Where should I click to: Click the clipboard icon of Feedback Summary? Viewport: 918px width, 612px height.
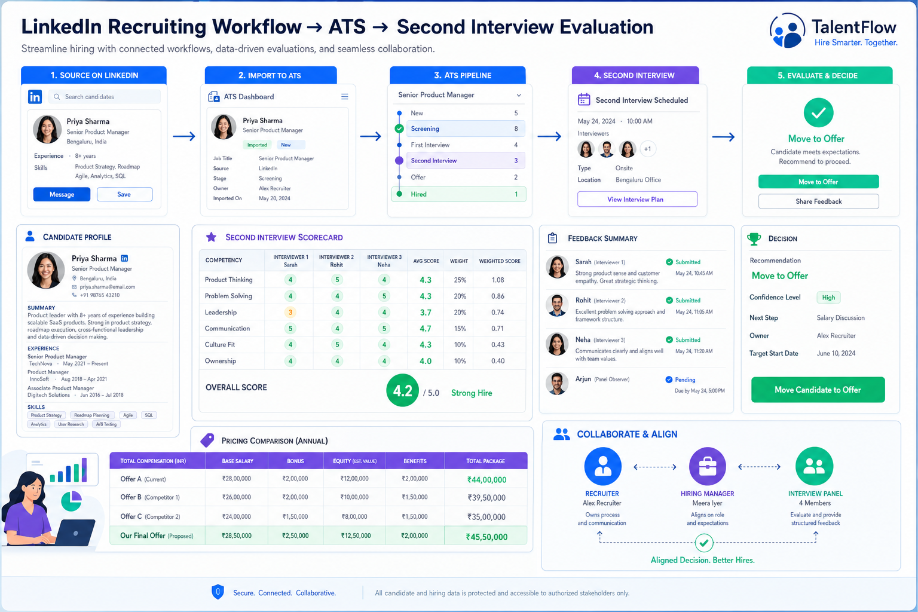553,238
